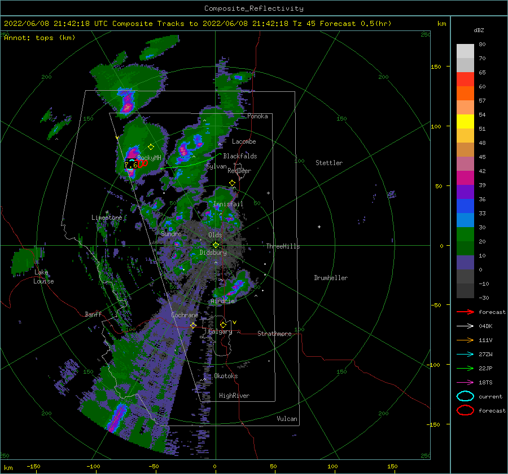508x474 pixels.
Task: Click the yellow diamond radar site at Olds
Action: click(216, 245)
